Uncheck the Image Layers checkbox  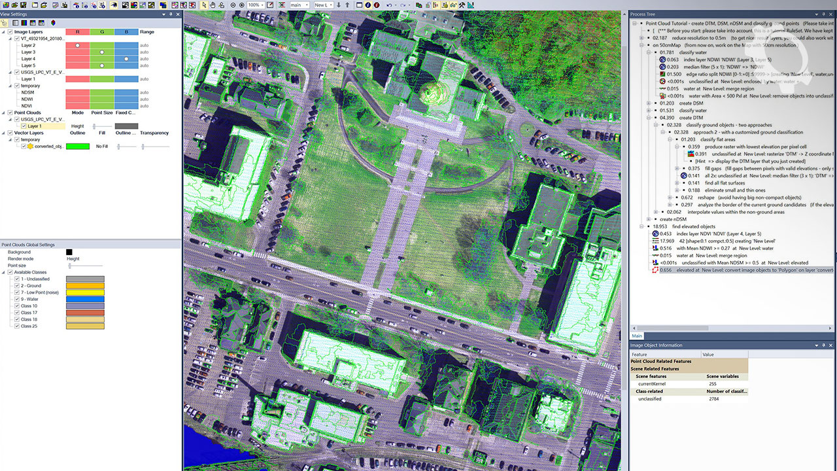tap(10, 31)
